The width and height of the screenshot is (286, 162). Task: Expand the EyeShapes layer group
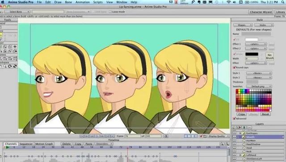click(x=240, y=133)
